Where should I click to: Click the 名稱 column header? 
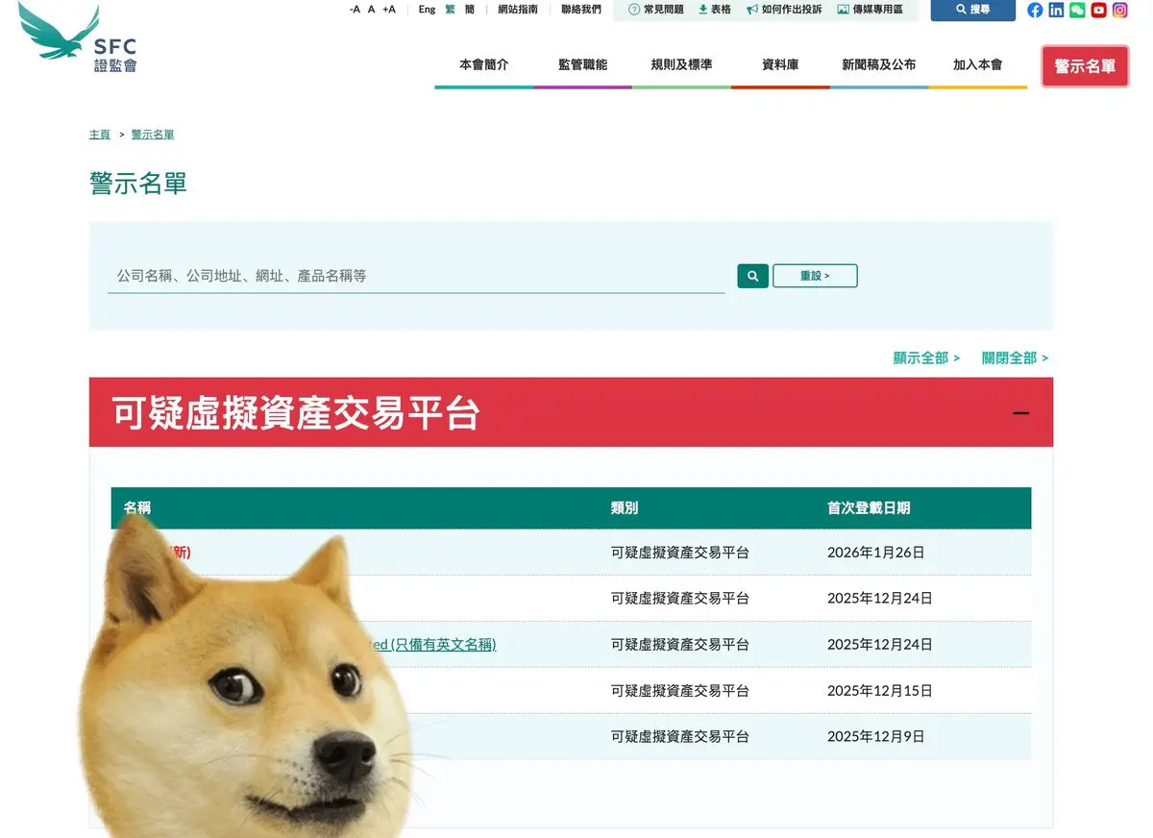tap(137, 507)
